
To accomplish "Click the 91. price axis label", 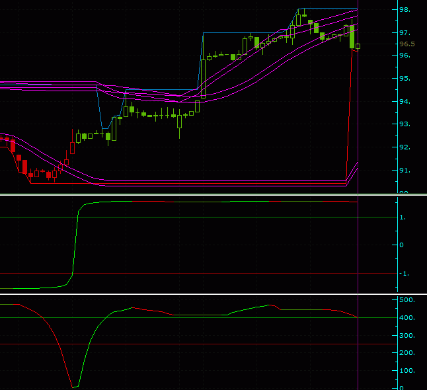I will 405,171.
